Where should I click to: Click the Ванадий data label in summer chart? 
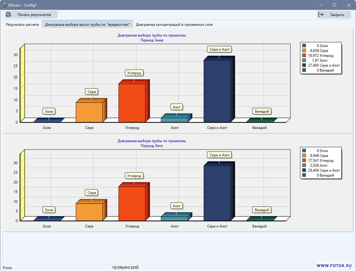click(x=262, y=210)
